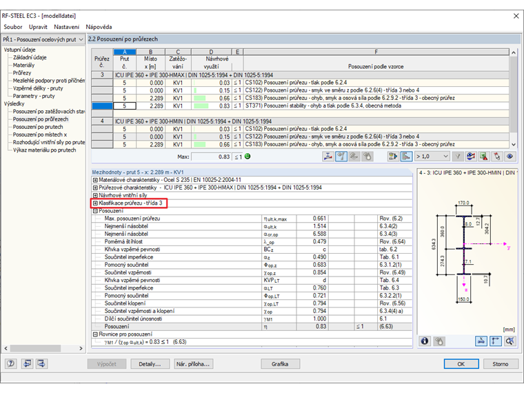Select section 4 row ICU IPE 360 HMIN
This screenshot has height=393, width=524.
pos(300,121)
